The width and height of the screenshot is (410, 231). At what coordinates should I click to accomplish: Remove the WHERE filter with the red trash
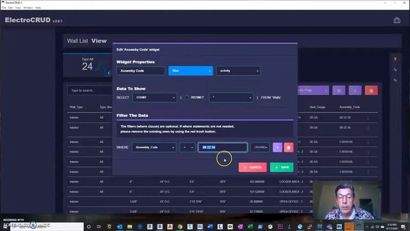288,148
